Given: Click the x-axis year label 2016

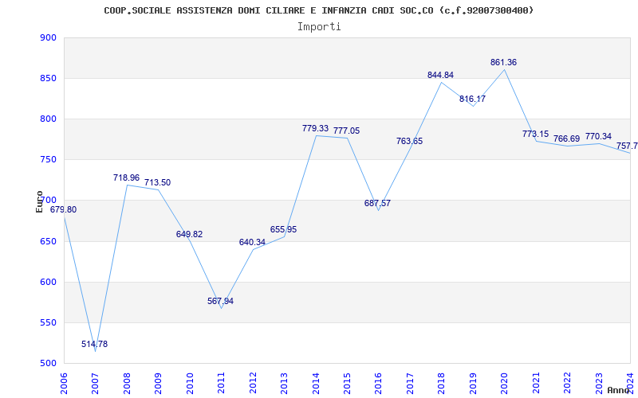Looking at the screenshot, I should pyautogui.click(x=379, y=383).
